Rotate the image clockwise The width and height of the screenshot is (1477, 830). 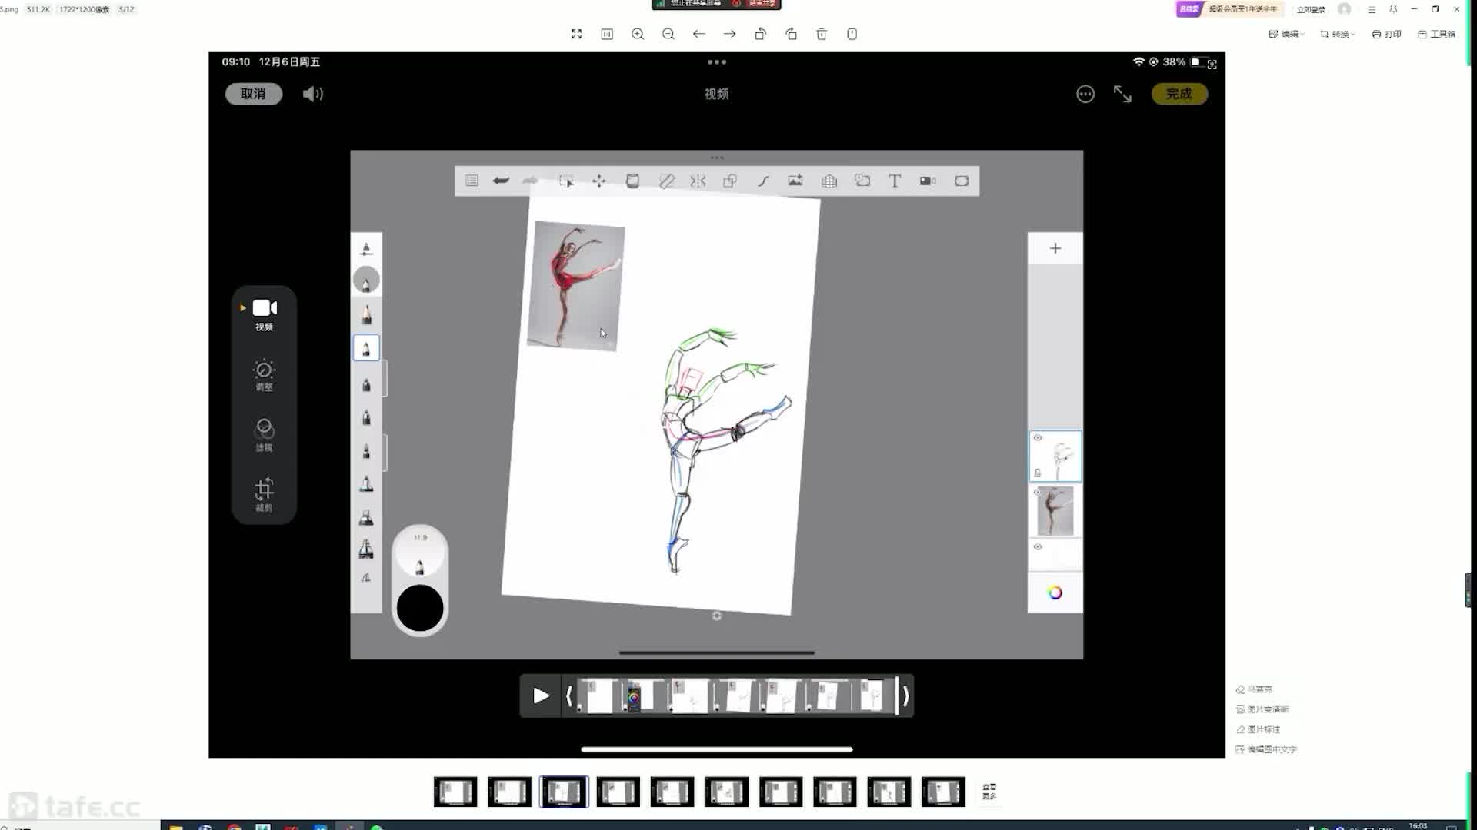[791, 34]
